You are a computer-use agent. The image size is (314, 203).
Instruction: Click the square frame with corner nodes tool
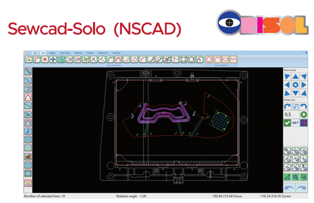(183, 59)
